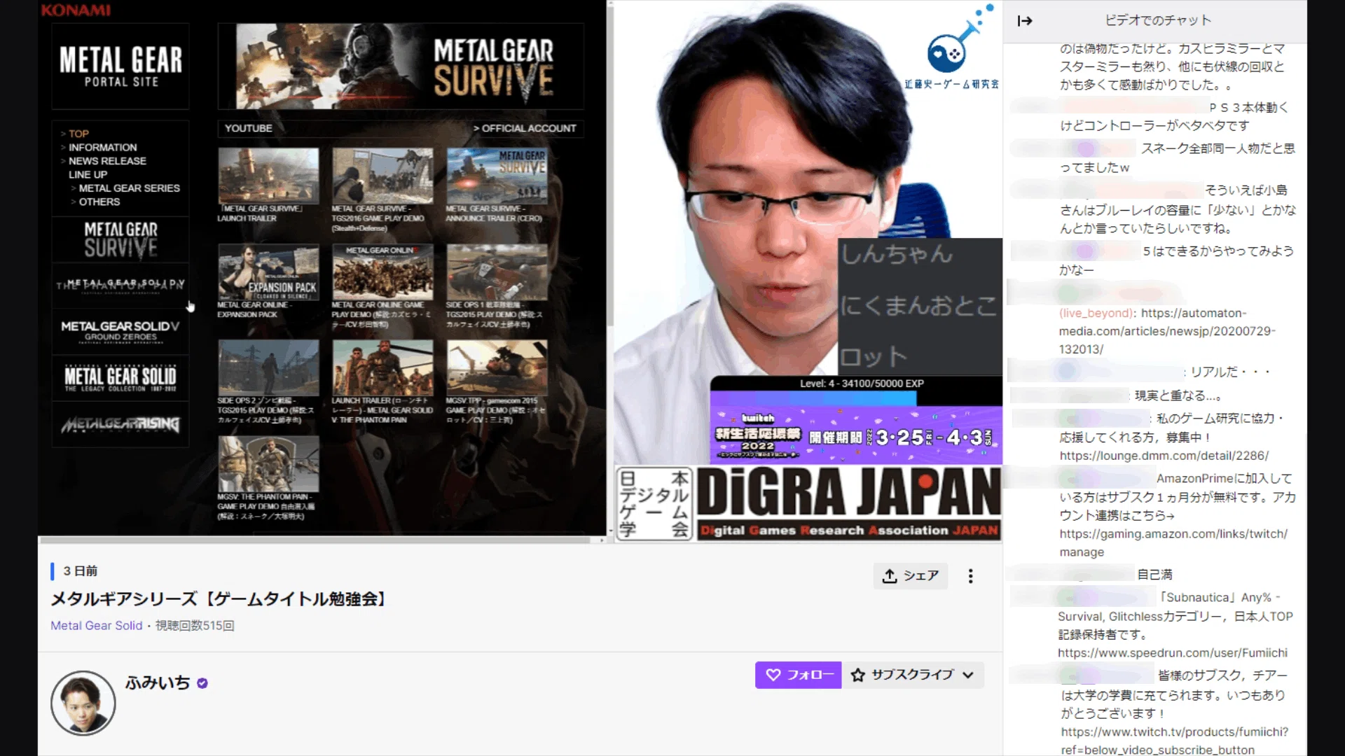This screenshot has width=1345, height=756.
Task: Open the Metal Gear Online Expansion Pack thumbnail
Action: coord(268,272)
